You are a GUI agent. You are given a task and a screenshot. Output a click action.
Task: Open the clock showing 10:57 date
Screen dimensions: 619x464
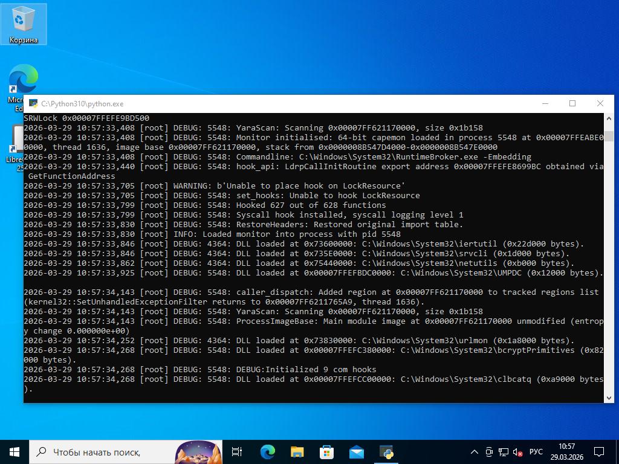point(567,452)
